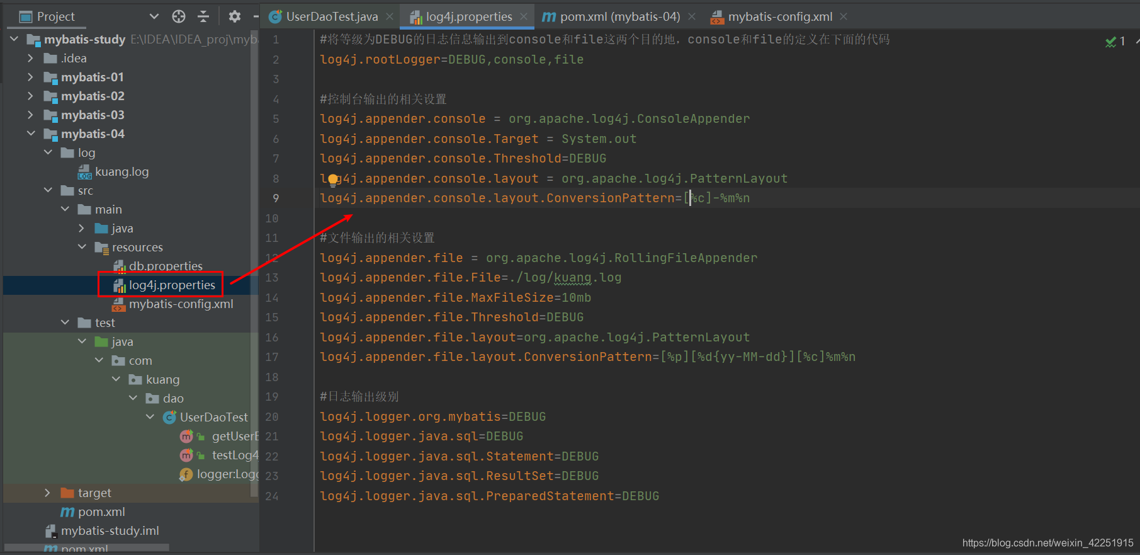1140x555 pixels.
Task: Open pom.xml under mybatis-04
Action: (x=101, y=512)
